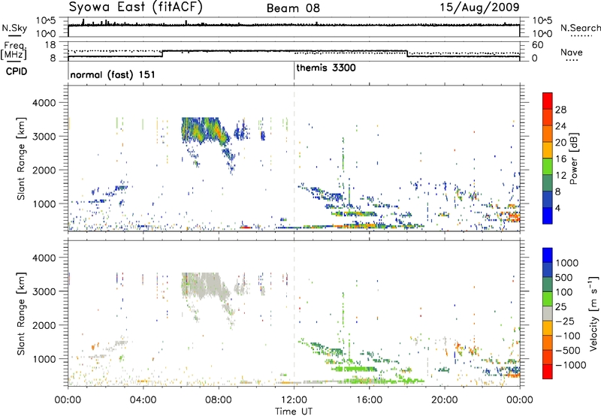The height and width of the screenshot is (416, 601).
Task: Click the "4000" tick on the power panel's range axis
Action: click(x=44, y=103)
